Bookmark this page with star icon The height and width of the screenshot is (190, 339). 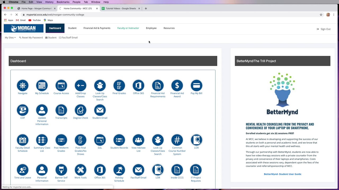coord(321,15)
